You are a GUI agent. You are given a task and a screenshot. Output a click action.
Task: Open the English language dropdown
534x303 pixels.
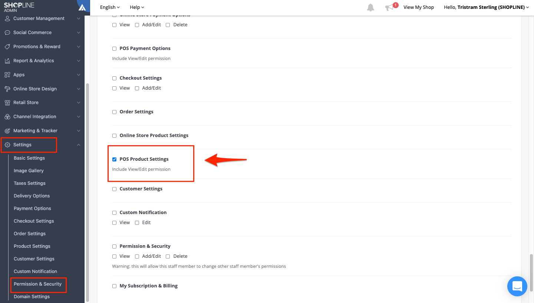coord(110,7)
